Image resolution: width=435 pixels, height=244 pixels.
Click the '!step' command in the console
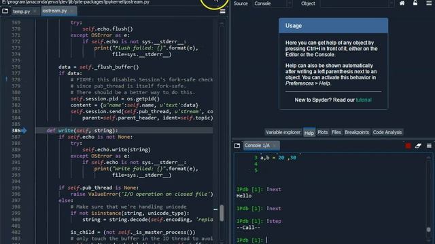(274, 222)
